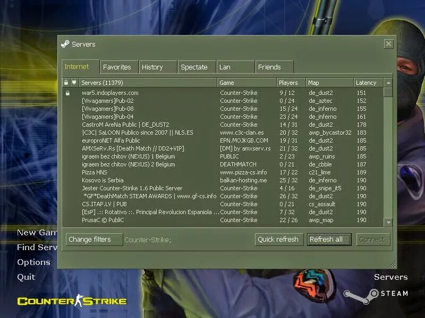The width and height of the screenshot is (425, 318).
Task: Select Pizza HNS server
Action: [x=223, y=172]
